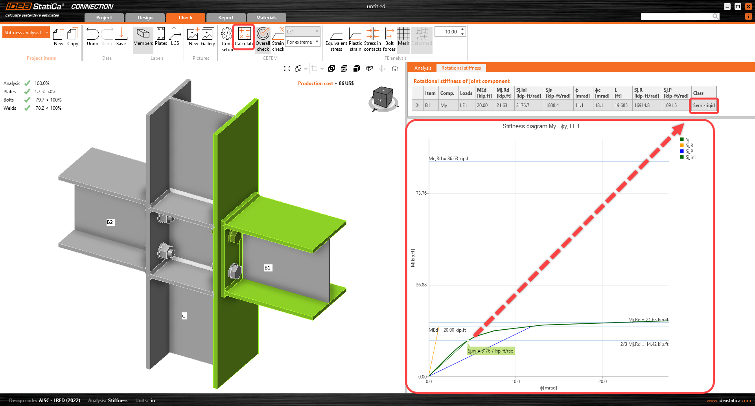Open Code setup settings
755x406 pixels.
coord(227,39)
